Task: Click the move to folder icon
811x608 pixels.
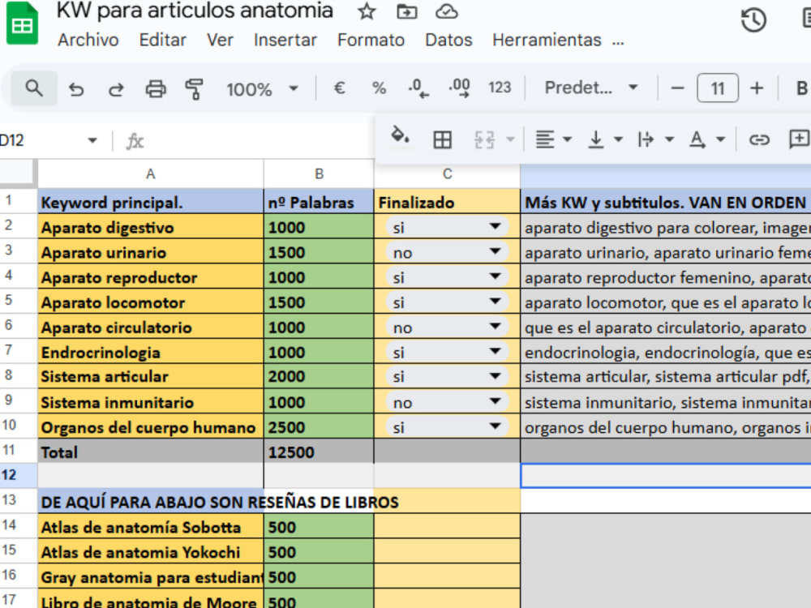Action: [x=406, y=11]
